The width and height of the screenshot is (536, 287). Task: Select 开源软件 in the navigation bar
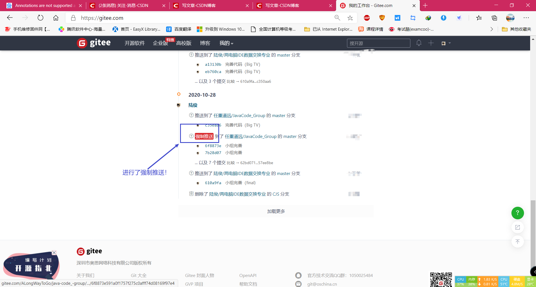click(x=135, y=43)
